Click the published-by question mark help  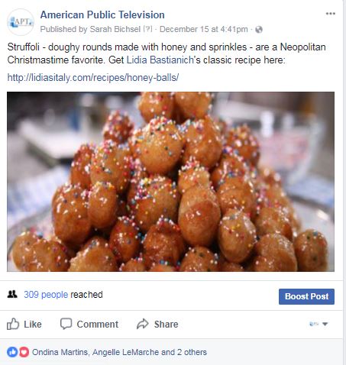[x=147, y=29]
